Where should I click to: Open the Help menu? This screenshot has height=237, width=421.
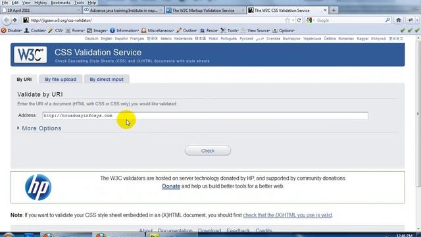coord(92,3)
